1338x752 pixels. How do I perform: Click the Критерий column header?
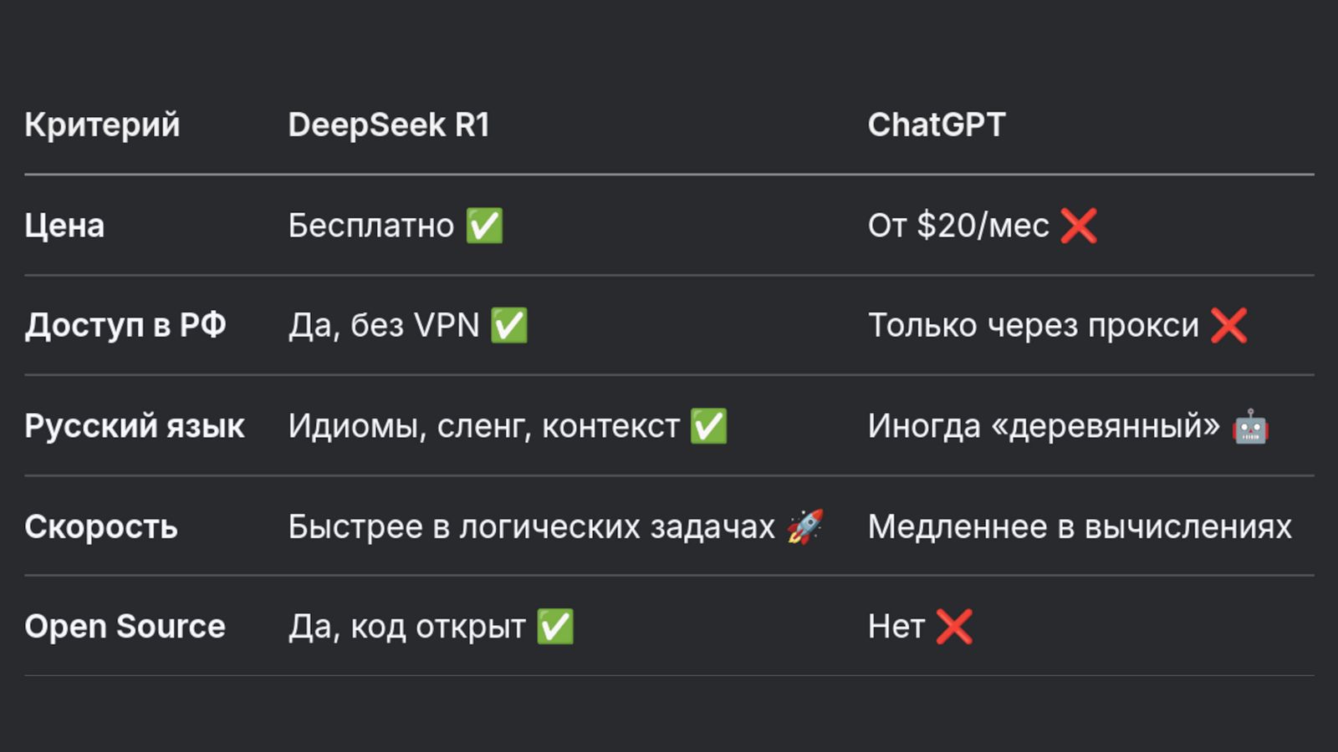(x=102, y=125)
